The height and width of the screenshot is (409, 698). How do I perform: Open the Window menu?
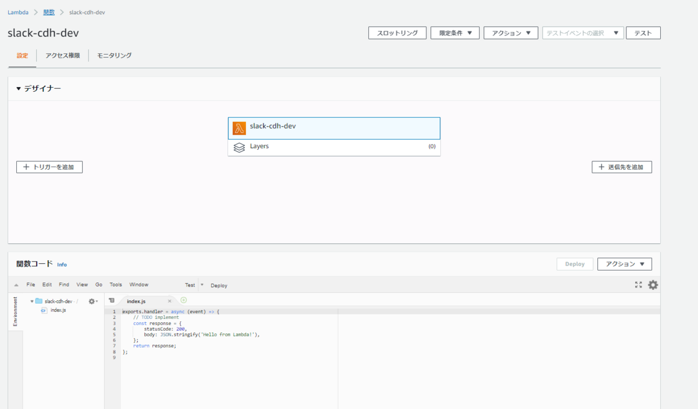point(139,285)
